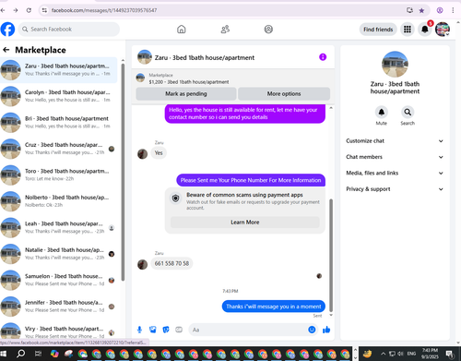This screenshot has width=461, height=361.
Task: Click the 'Please Sent me Your Phone Number' bubble
Action: 251,180
